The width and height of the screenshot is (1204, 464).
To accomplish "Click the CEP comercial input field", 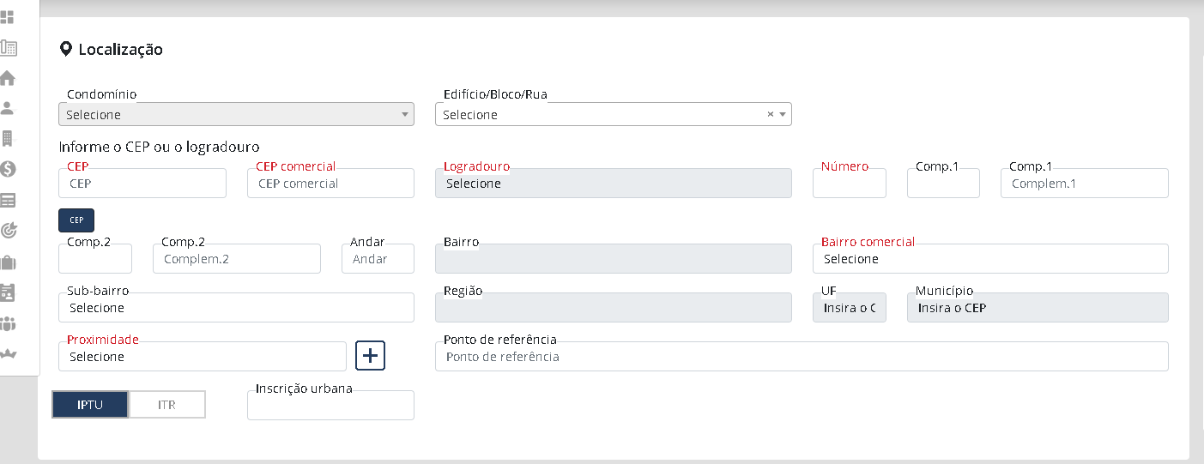I will click(330, 184).
